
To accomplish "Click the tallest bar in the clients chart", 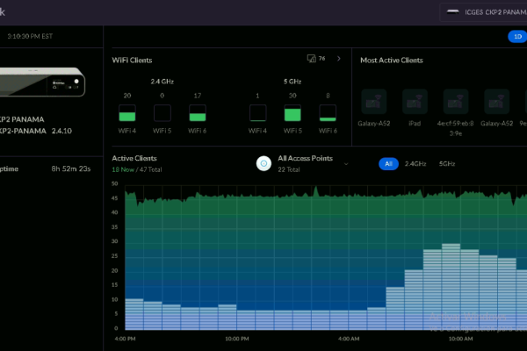I will (451, 287).
